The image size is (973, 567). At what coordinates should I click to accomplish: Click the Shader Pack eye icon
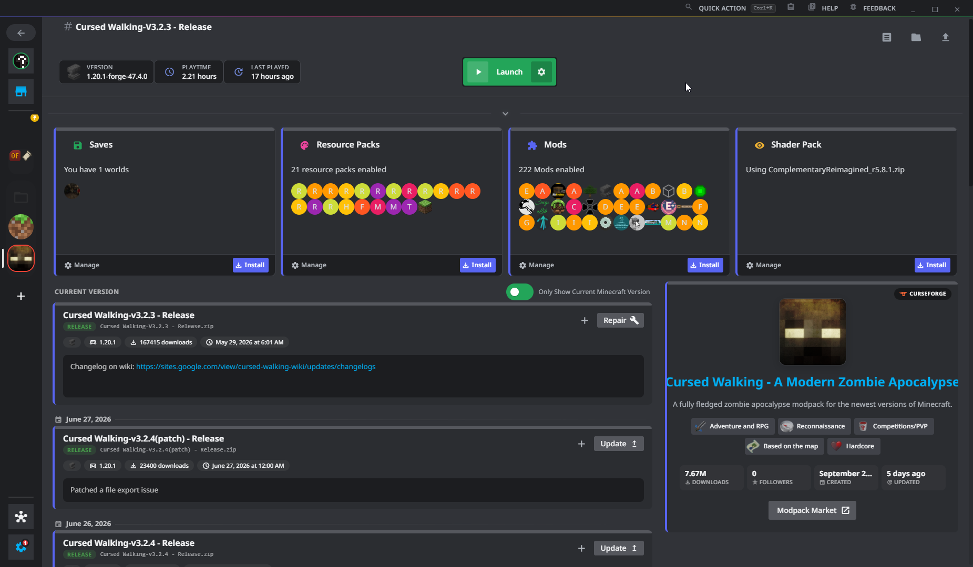coord(760,145)
